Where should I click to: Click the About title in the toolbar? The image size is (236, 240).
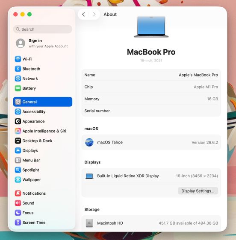click(x=110, y=15)
